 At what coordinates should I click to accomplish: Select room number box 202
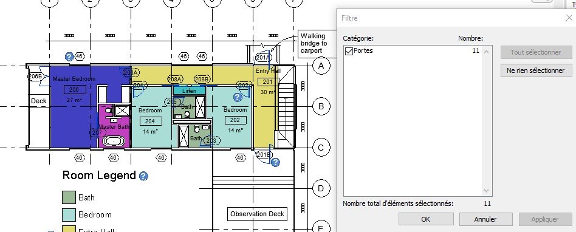(235, 120)
